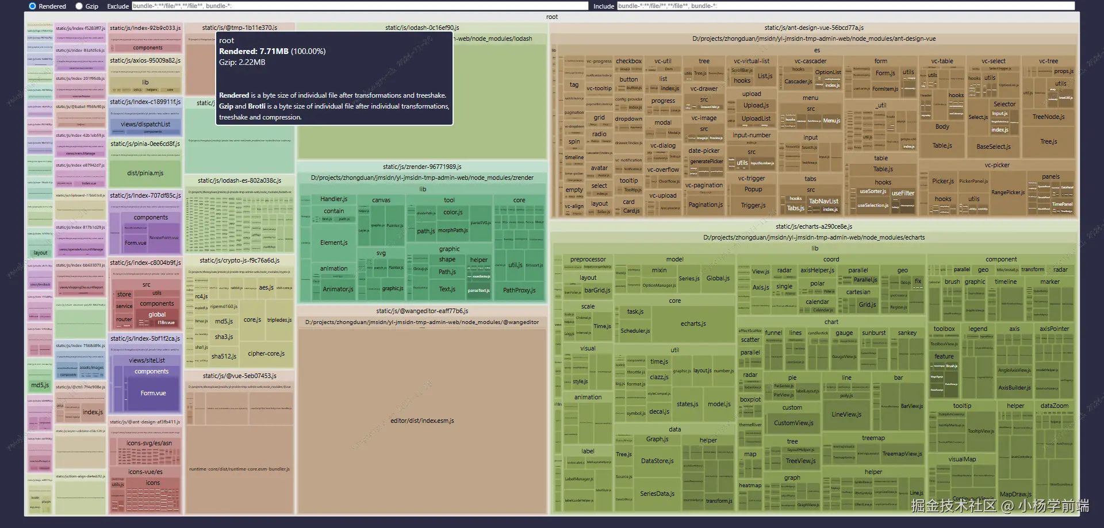Screen dimensions: 1104x528
Task: Select the cipher-core.js block
Action: pos(266,353)
